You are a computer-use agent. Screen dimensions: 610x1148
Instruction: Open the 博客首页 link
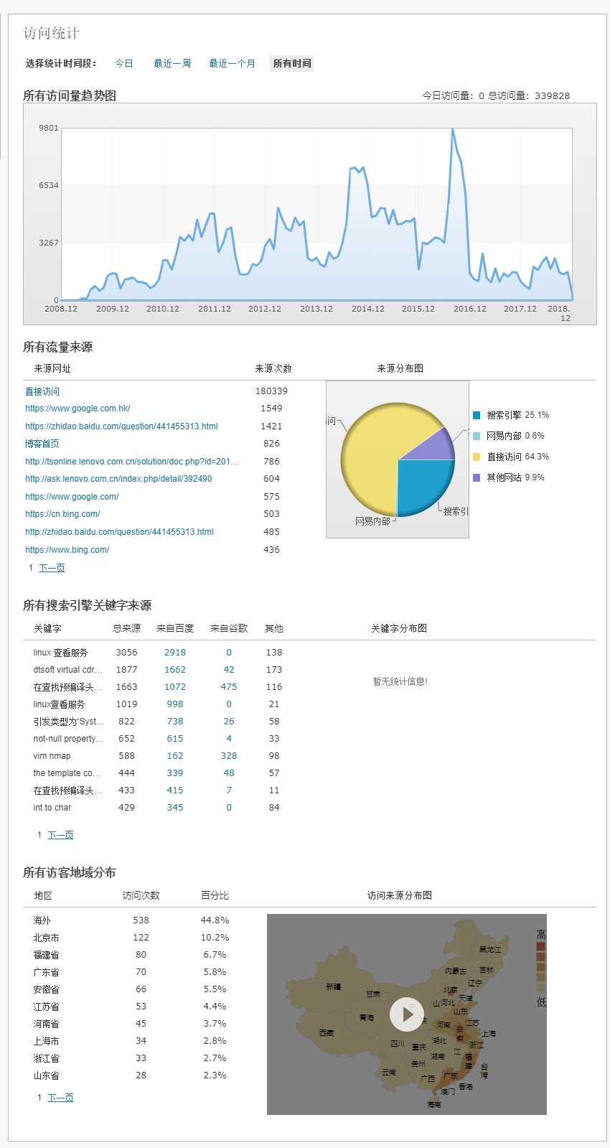42,444
